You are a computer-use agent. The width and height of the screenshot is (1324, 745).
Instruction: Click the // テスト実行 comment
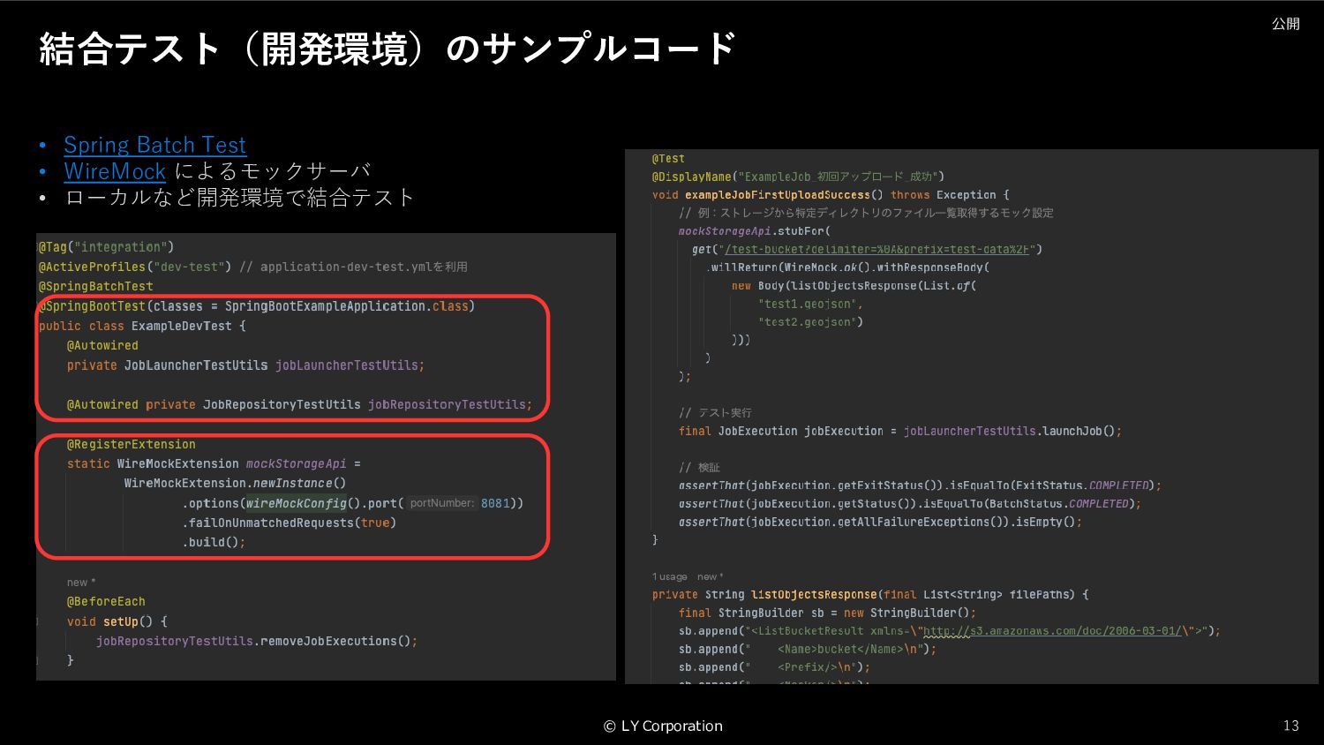point(715,413)
